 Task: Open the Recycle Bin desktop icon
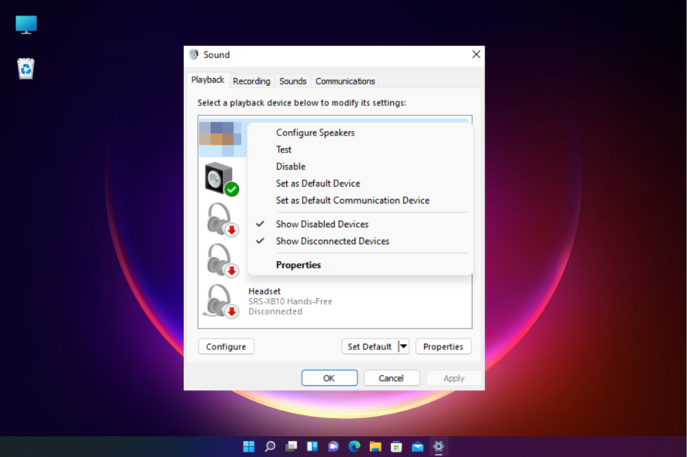pyautogui.click(x=26, y=68)
